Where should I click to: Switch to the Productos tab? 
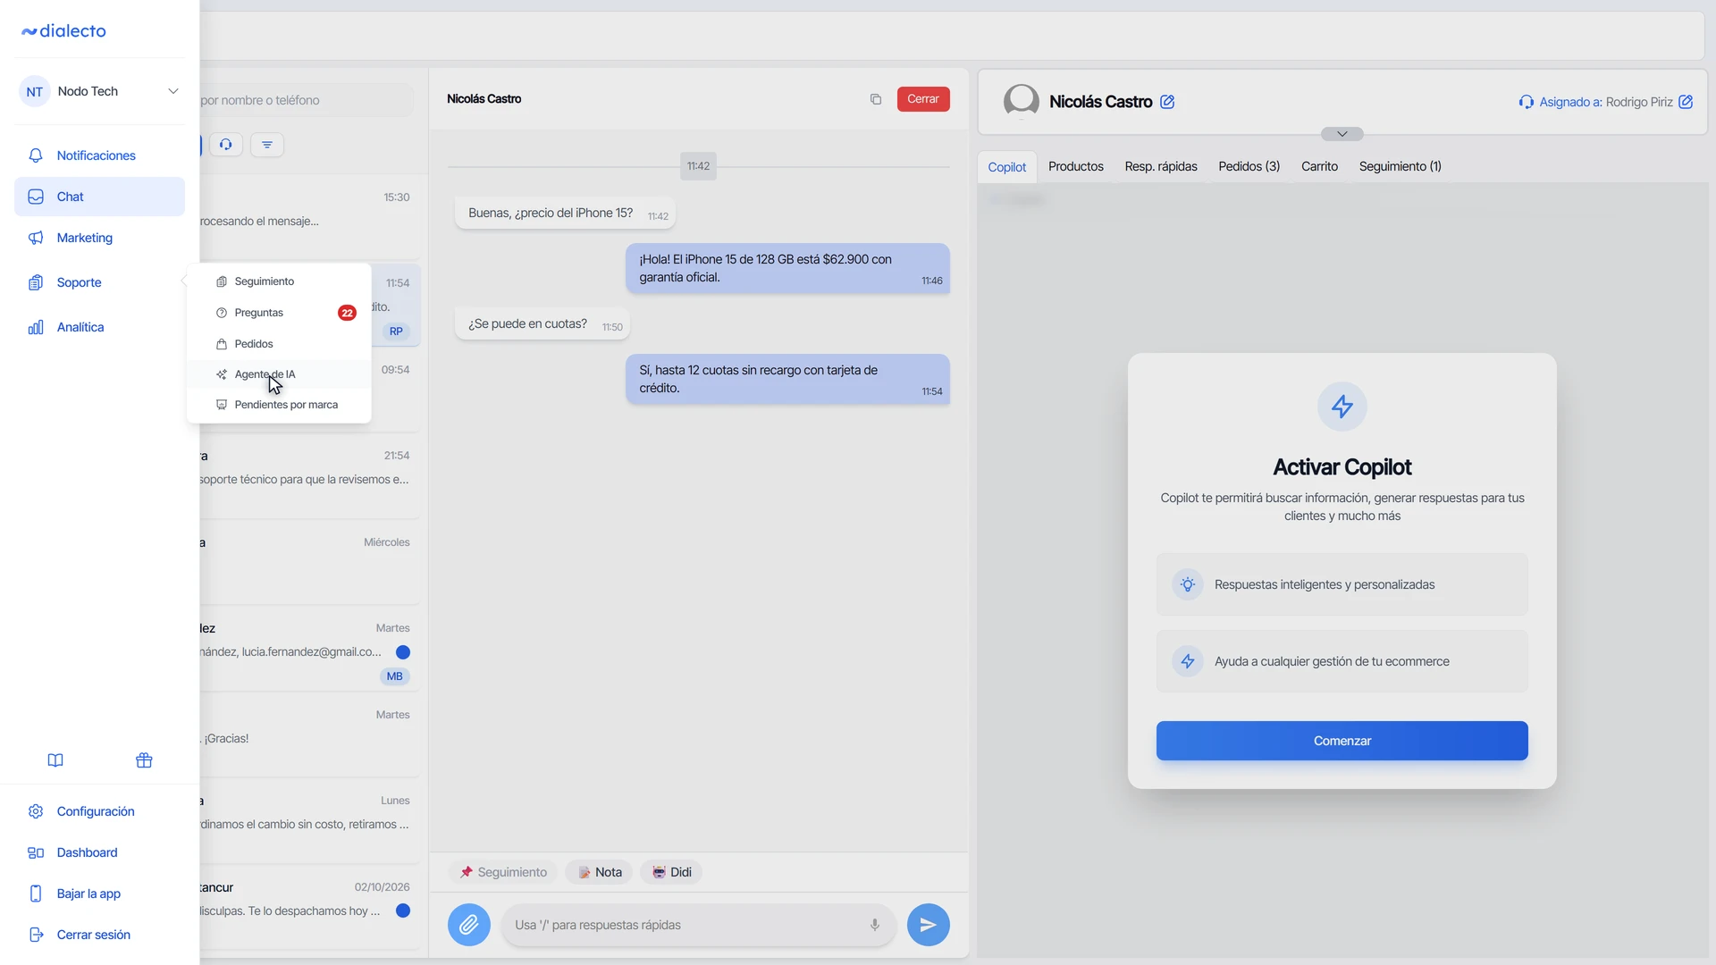(1076, 166)
